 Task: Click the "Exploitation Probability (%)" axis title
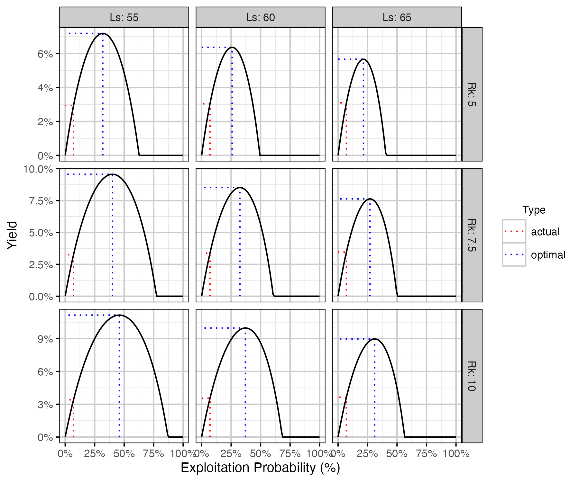point(261,468)
